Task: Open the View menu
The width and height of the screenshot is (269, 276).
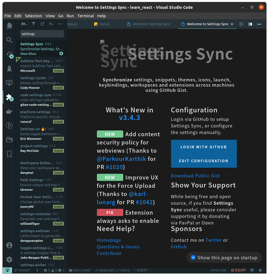Action: coord(50,16)
